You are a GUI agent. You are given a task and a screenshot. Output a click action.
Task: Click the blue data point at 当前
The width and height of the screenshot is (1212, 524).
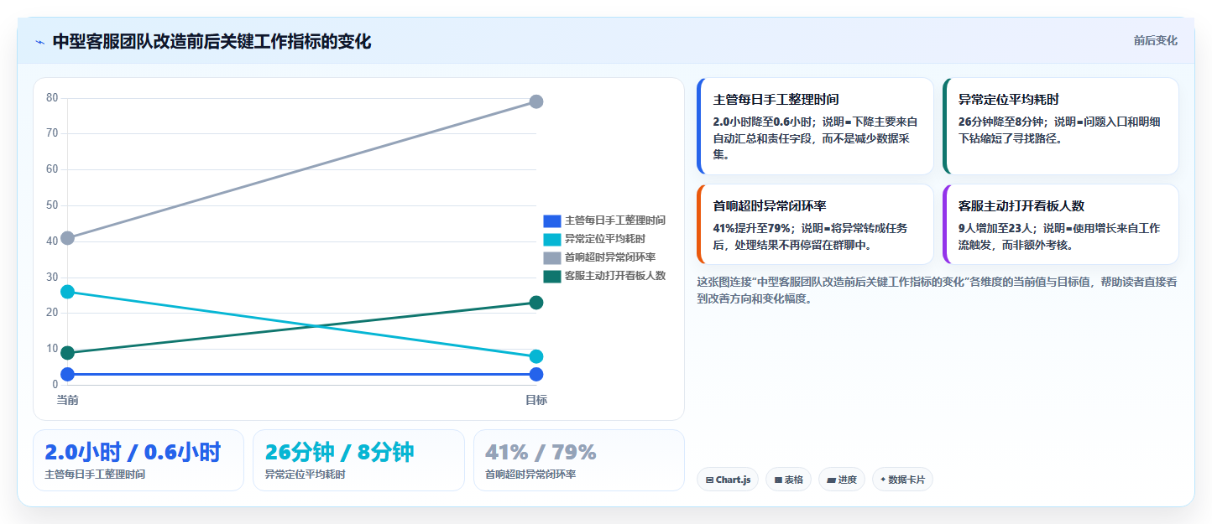click(67, 374)
